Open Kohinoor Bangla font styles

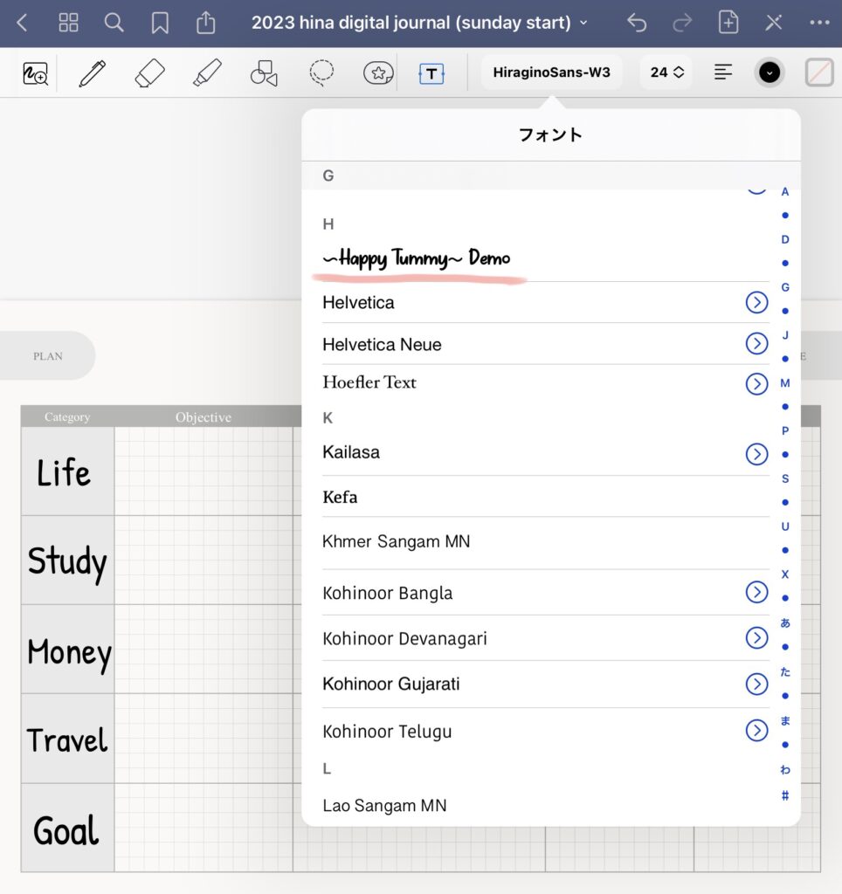[x=756, y=592]
